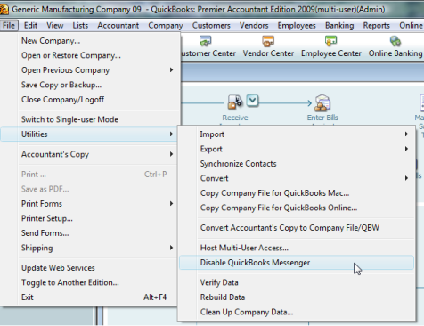
Task: Click the Customer Center toolbar icon
Action: (x=205, y=41)
